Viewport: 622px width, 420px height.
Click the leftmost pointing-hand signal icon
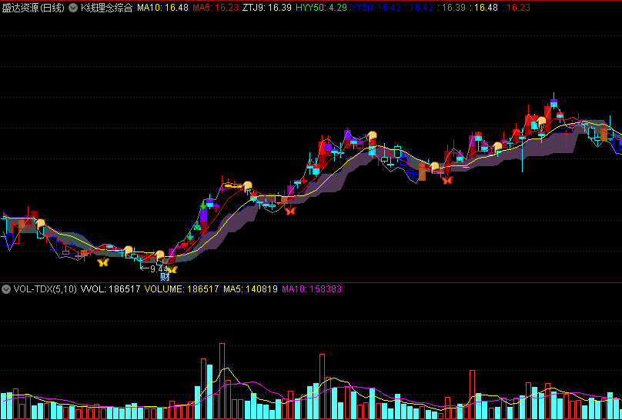click(x=40, y=225)
